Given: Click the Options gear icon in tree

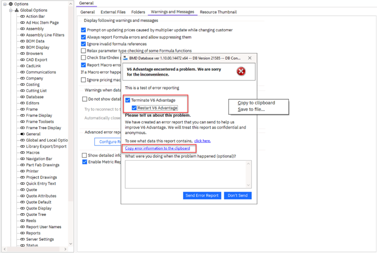Looking at the screenshot, I should [x=11, y=4].
